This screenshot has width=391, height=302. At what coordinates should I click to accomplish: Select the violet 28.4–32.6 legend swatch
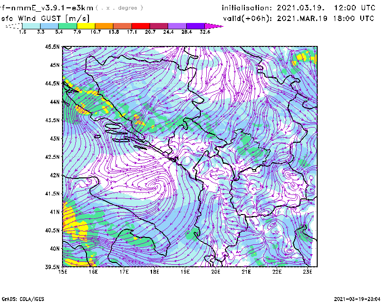(x=195, y=26)
